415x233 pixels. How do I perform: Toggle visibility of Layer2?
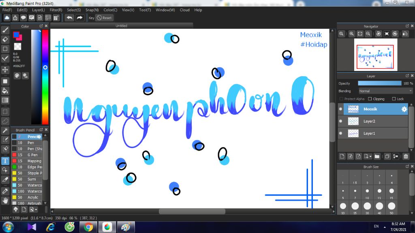click(340, 121)
